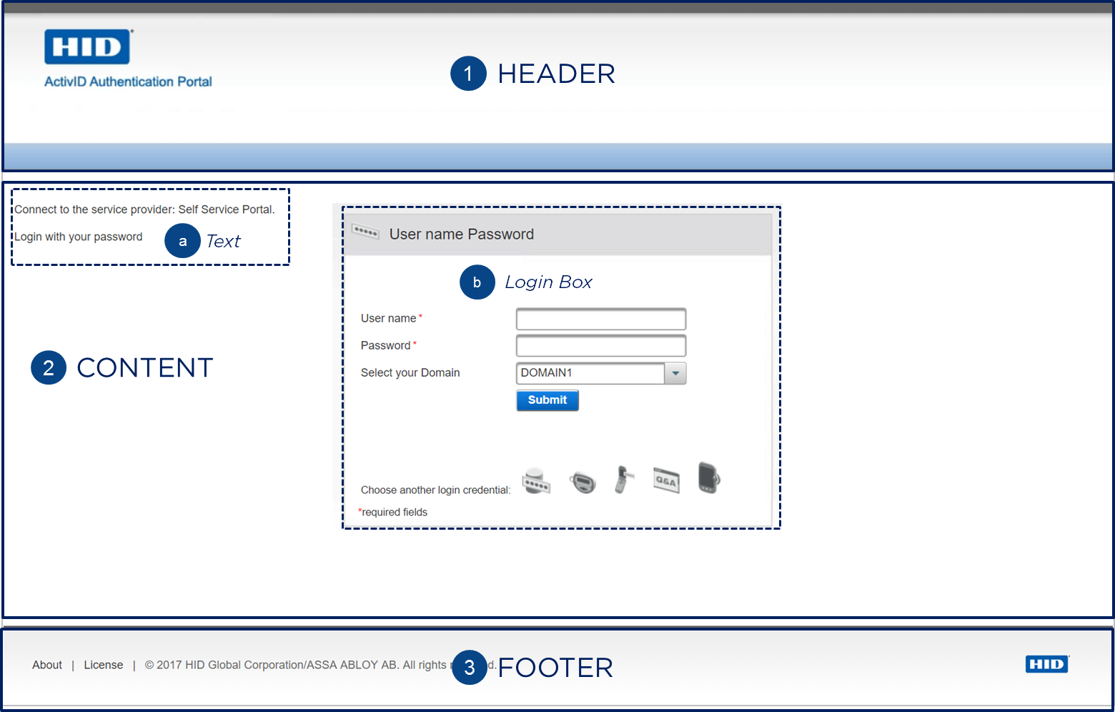Click the circle marker labeled a
The width and height of the screenshot is (1115, 712).
click(182, 241)
